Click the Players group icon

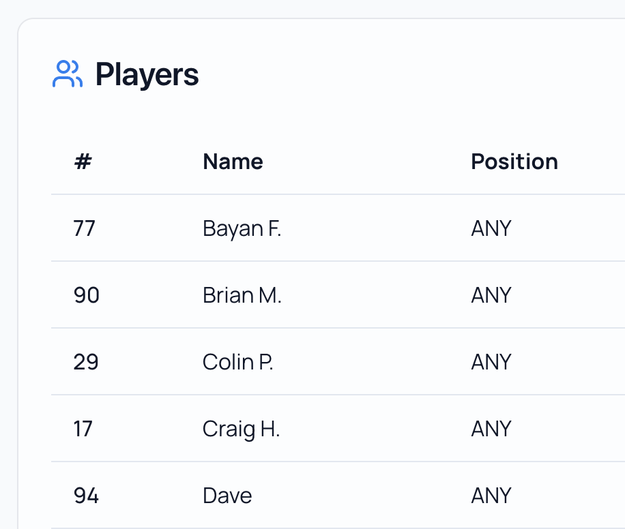[x=67, y=74]
